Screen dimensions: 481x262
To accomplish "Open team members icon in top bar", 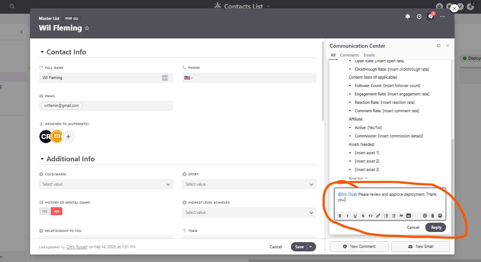I will [x=439, y=6].
